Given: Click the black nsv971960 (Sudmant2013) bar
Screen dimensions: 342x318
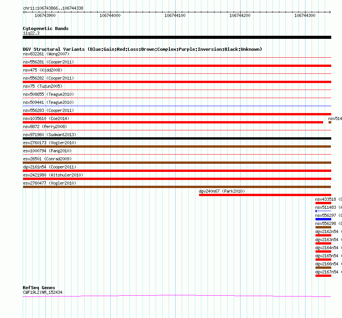Looking at the screenshot, I should [177, 138].
